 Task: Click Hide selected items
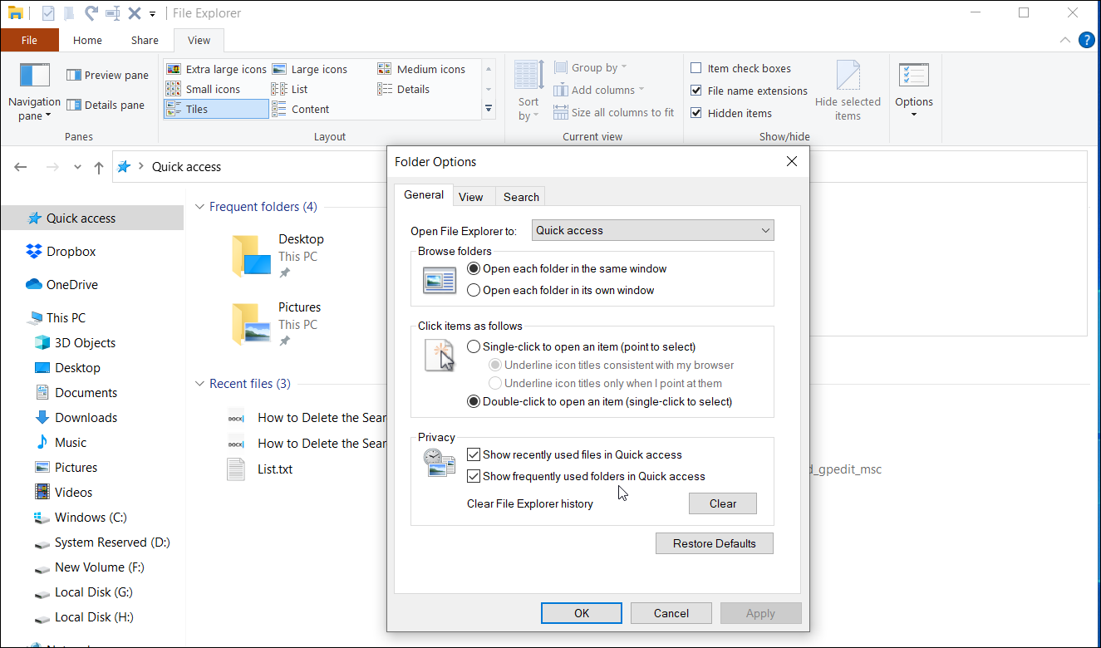coord(848,91)
